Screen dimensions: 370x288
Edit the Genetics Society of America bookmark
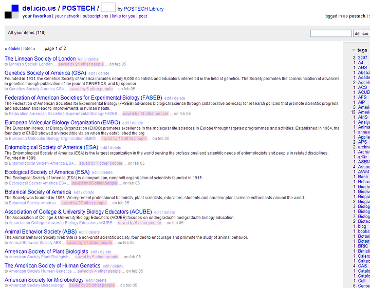click(91, 73)
